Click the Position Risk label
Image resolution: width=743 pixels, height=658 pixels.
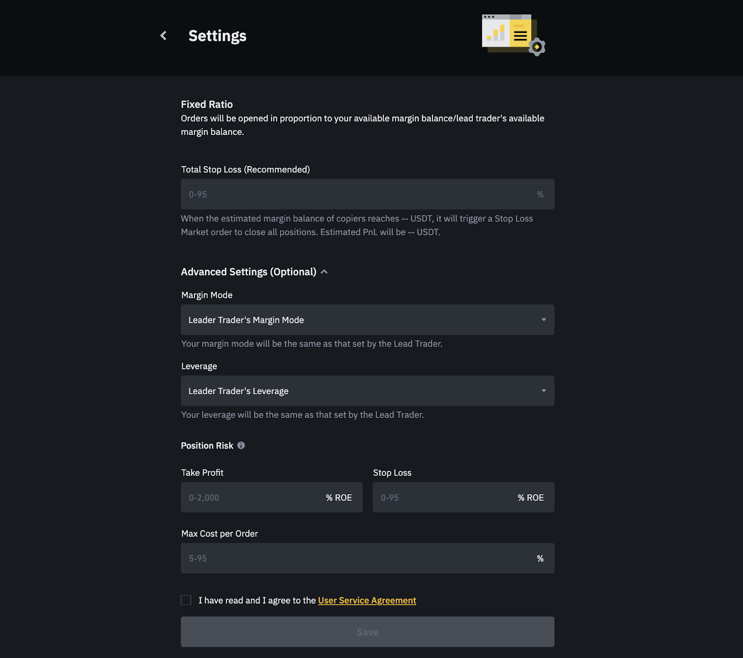pyautogui.click(x=207, y=446)
